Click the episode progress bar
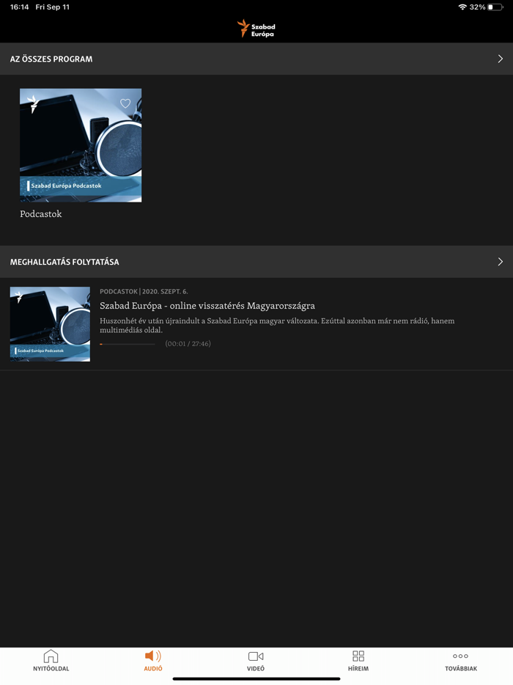This screenshot has width=513, height=685. click(128, 344)
